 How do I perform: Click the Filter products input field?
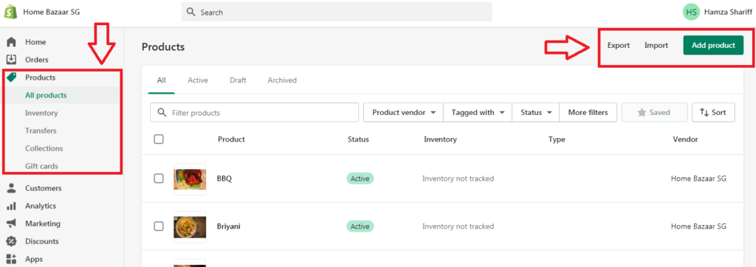point(254,112)
